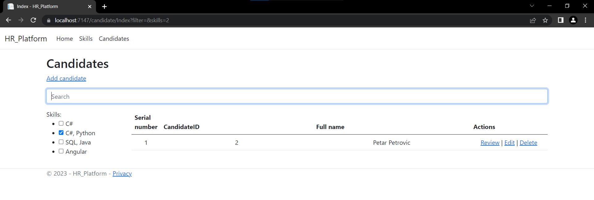Delete candidate Petar Petrovic
594x200 pixels.
click(x=528, y=143)
